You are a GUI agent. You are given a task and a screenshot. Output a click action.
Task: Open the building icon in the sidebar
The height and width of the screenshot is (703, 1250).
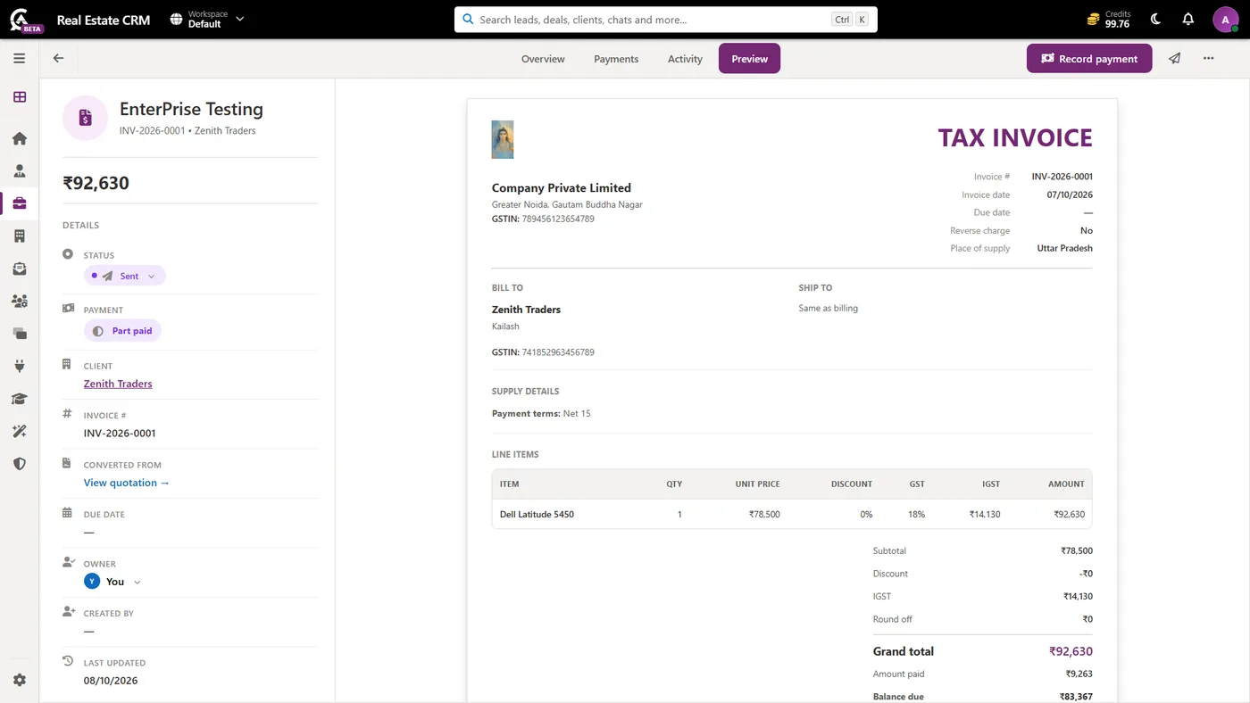click(20, 236)
